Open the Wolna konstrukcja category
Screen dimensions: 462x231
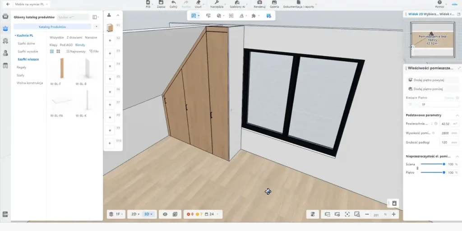30,83
